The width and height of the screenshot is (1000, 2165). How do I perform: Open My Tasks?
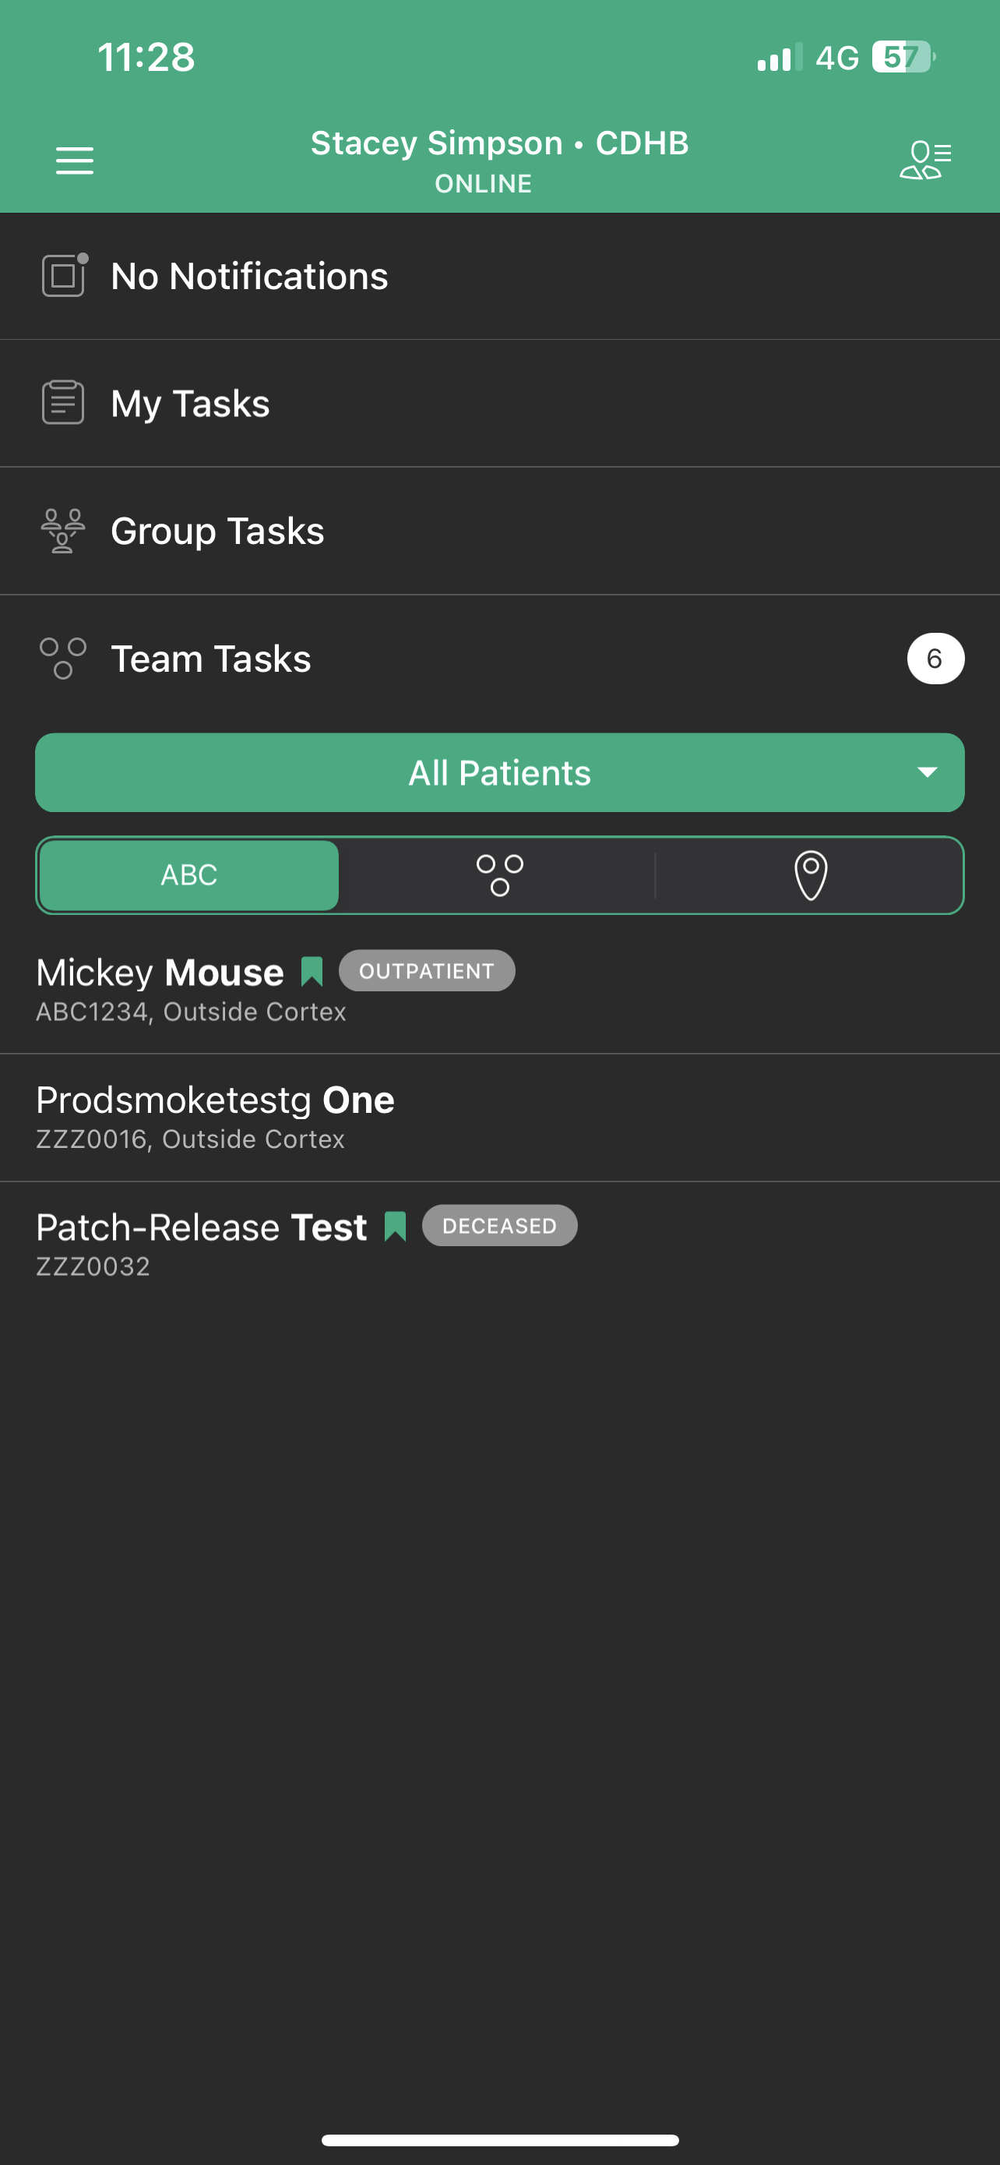pyautogui.click(x=191, y=404)
